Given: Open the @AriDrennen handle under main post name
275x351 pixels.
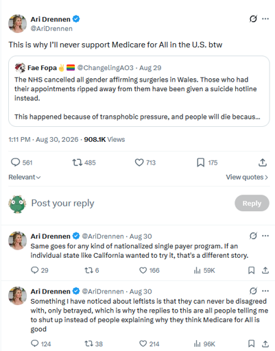Looking at the screenshot, I should (51, 29).
